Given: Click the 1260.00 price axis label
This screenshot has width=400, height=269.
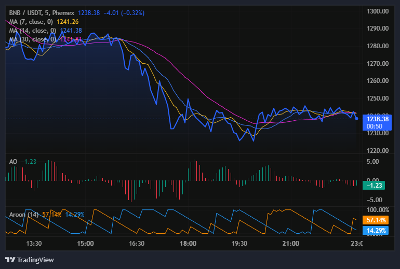Looking at the screenshot, I should pyautogui.click(x=378, y=81).
